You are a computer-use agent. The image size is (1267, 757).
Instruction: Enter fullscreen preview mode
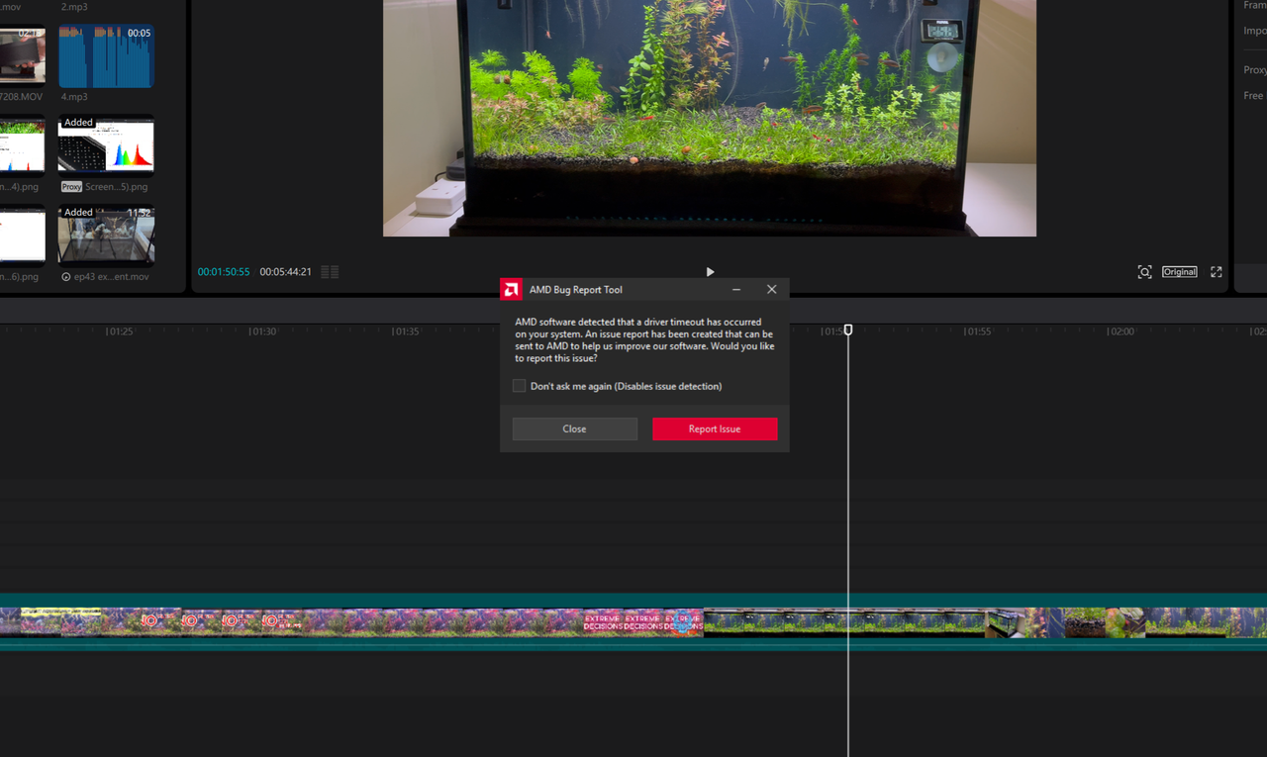1217,272
